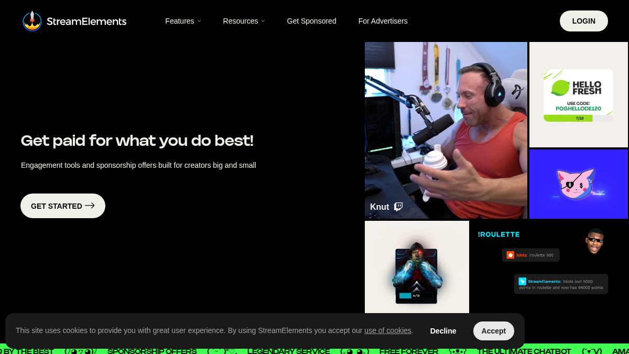Click the !ROULETTE heading text
The width and height of the screenshot is (629, 354).
pos(498,234)
